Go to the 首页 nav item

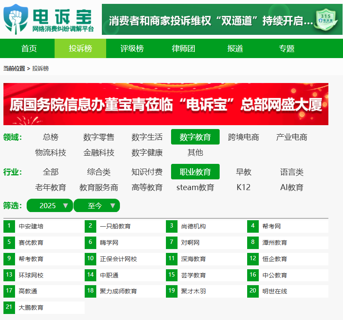click(x=29, y=48)
